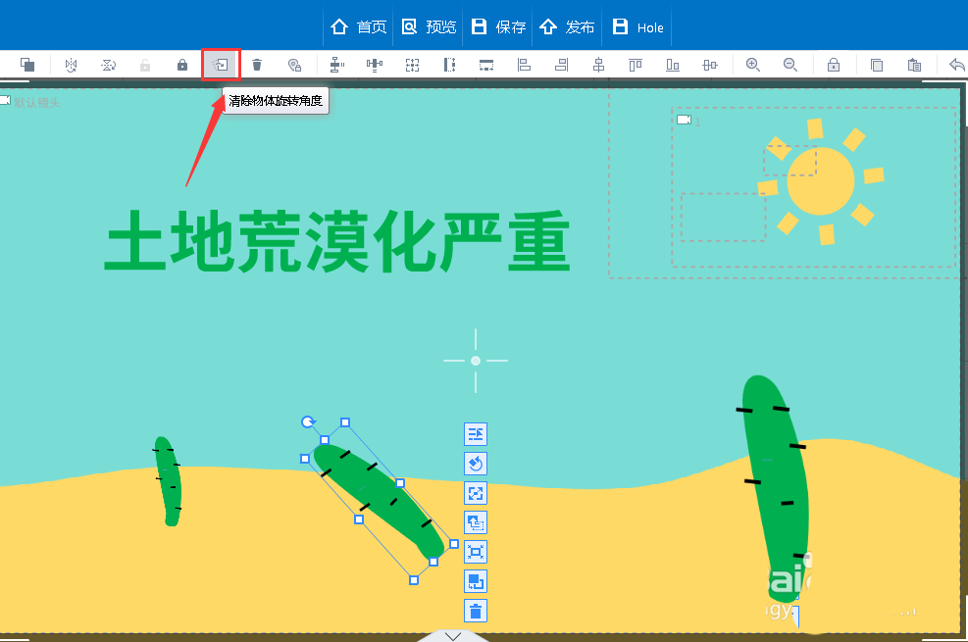Click the Hole save button
968x642 pixels.
click(637, 27)
